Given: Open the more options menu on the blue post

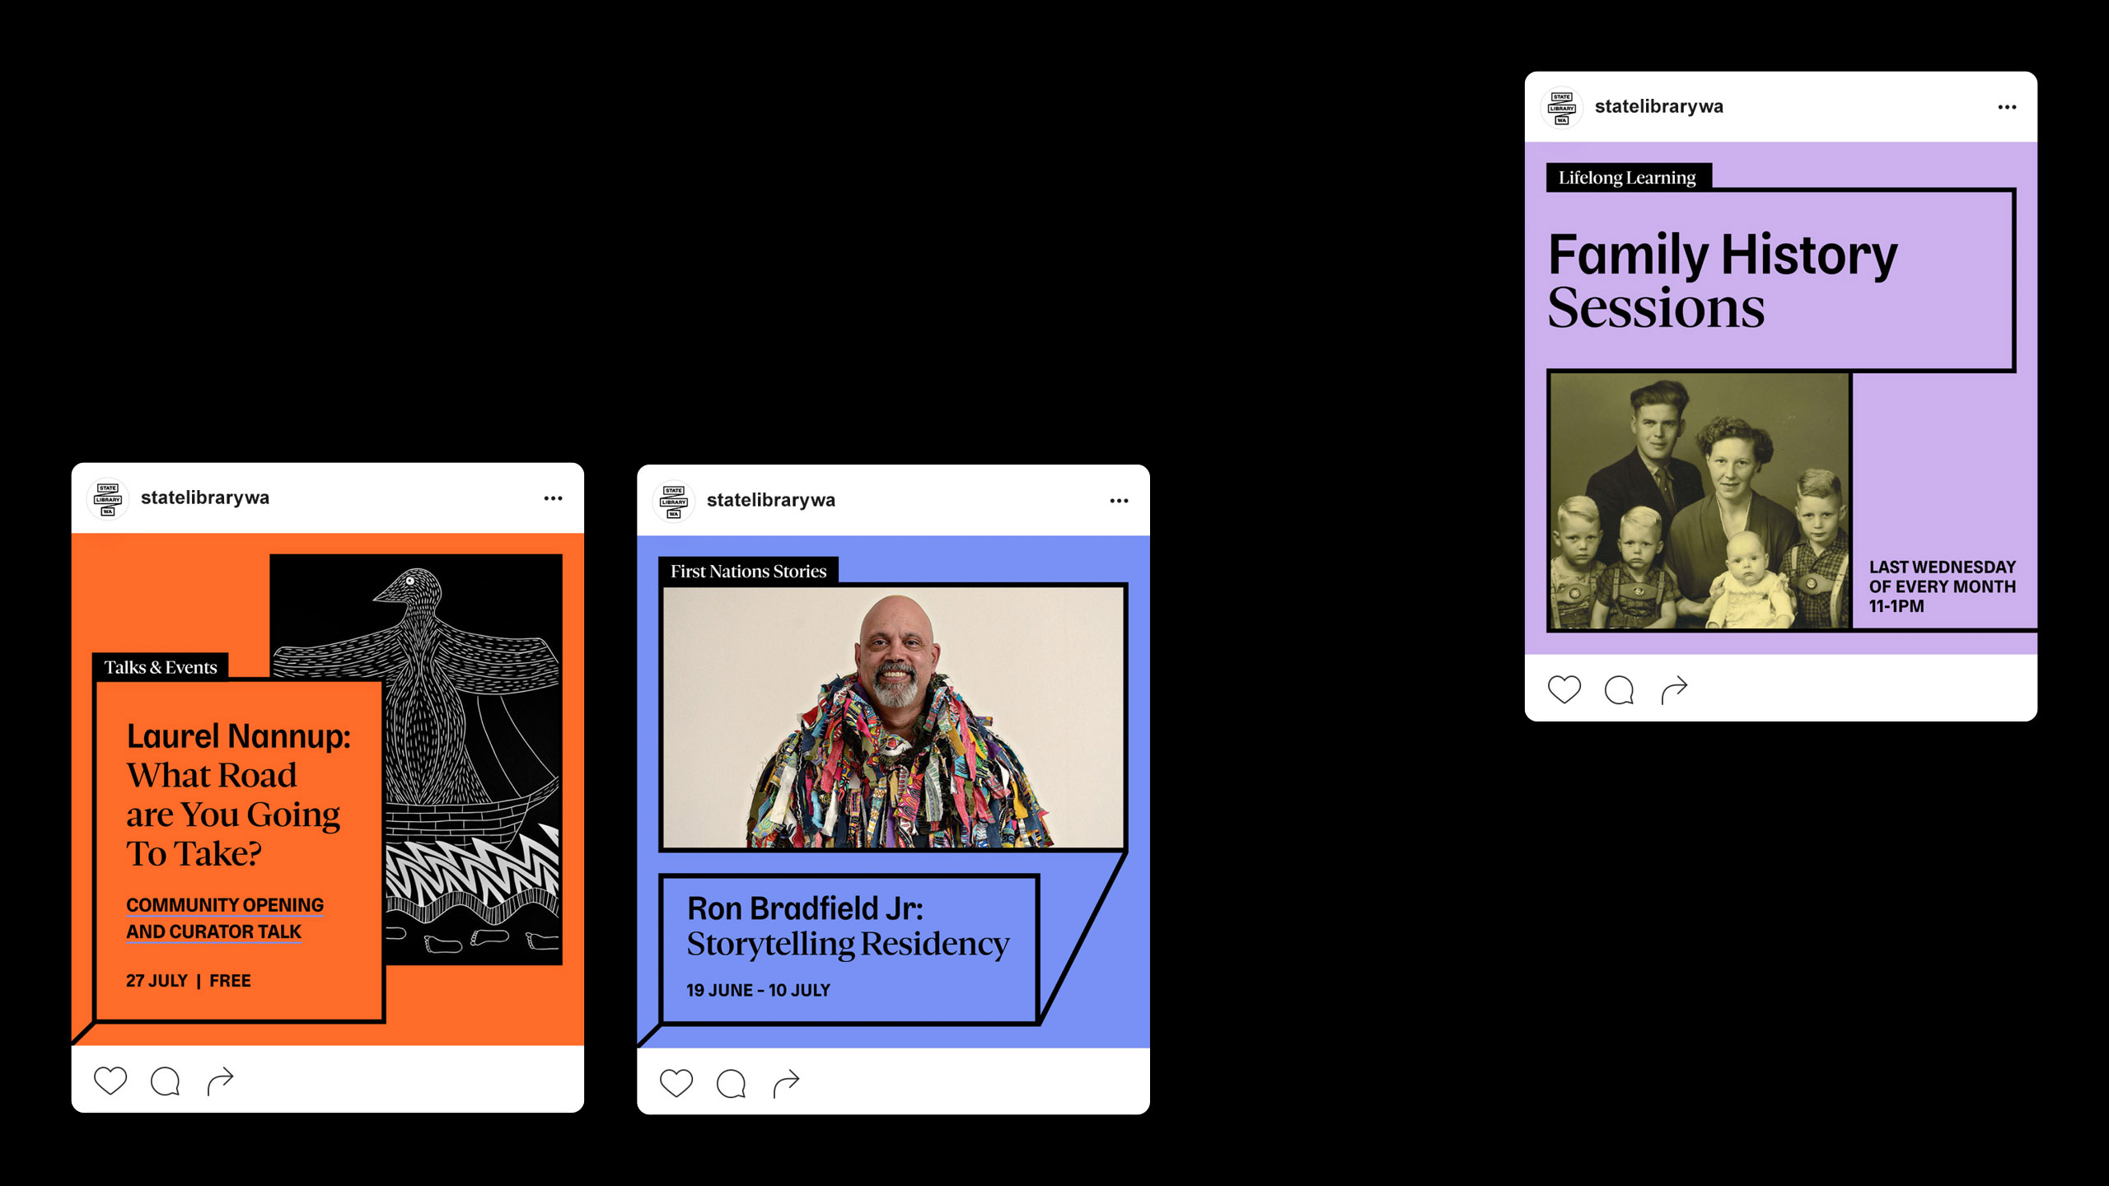Looking at the screenshot, I should pyautogui.click(x=1119, y=501).
